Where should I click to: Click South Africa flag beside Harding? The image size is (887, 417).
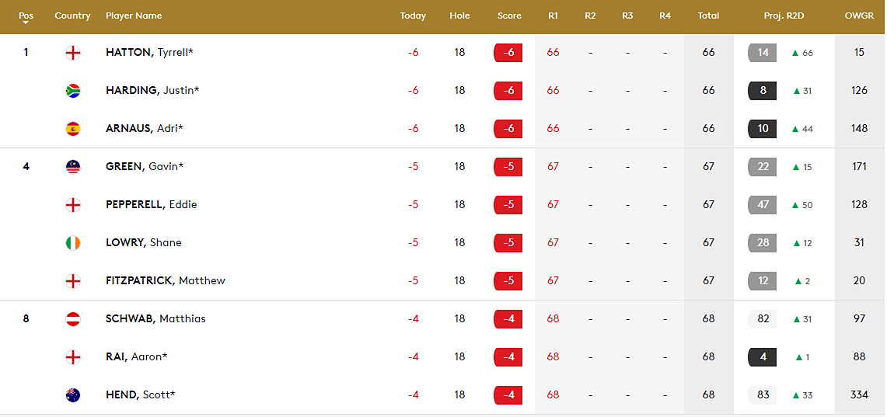73,91
